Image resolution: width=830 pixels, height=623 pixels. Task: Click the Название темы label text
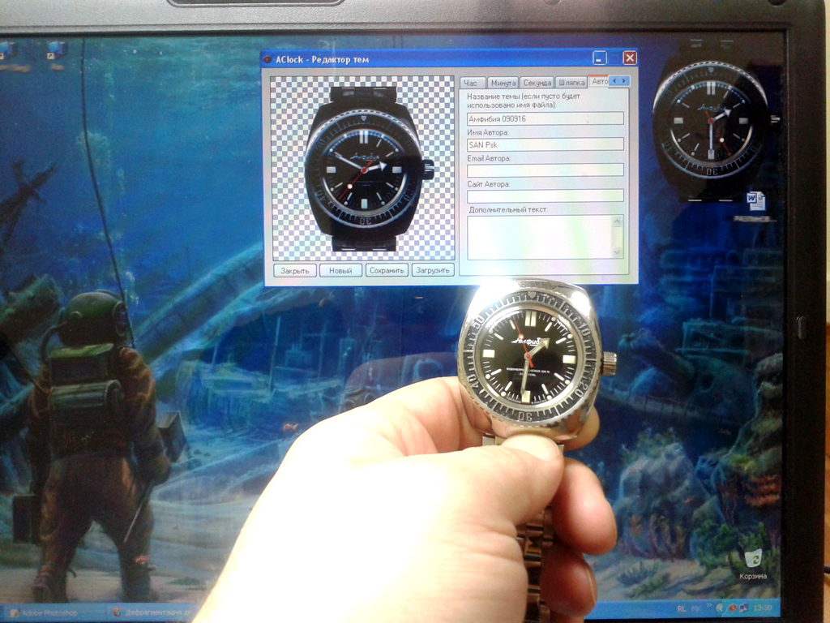tap(524, 101)
